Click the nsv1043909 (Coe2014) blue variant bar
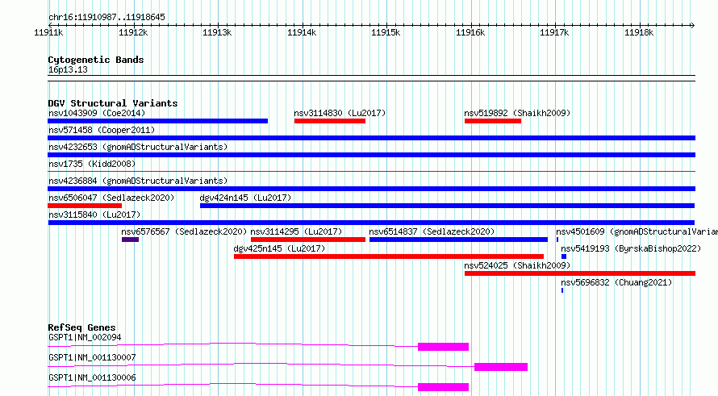Image resolution: width=718 pixels, height=396 pixels. pos(157,121)
